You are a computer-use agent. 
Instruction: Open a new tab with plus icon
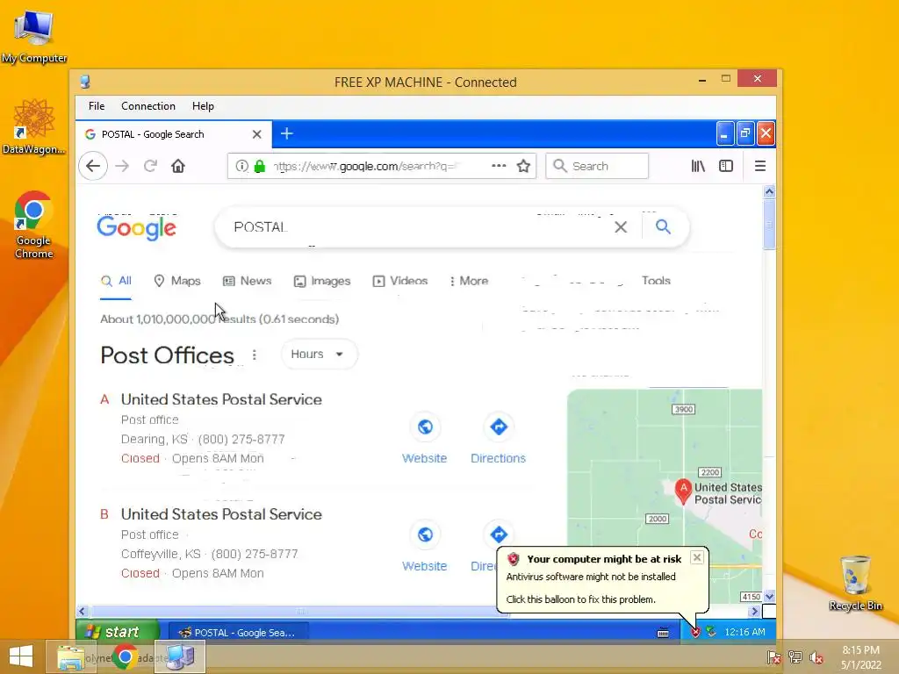[x=287, y=134]
